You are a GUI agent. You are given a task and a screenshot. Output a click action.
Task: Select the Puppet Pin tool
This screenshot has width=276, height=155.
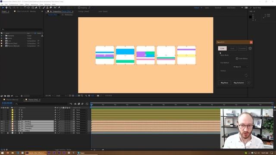(x=59, y=8)
